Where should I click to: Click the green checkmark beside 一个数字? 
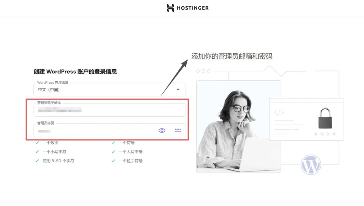click(x=37, y=143)
